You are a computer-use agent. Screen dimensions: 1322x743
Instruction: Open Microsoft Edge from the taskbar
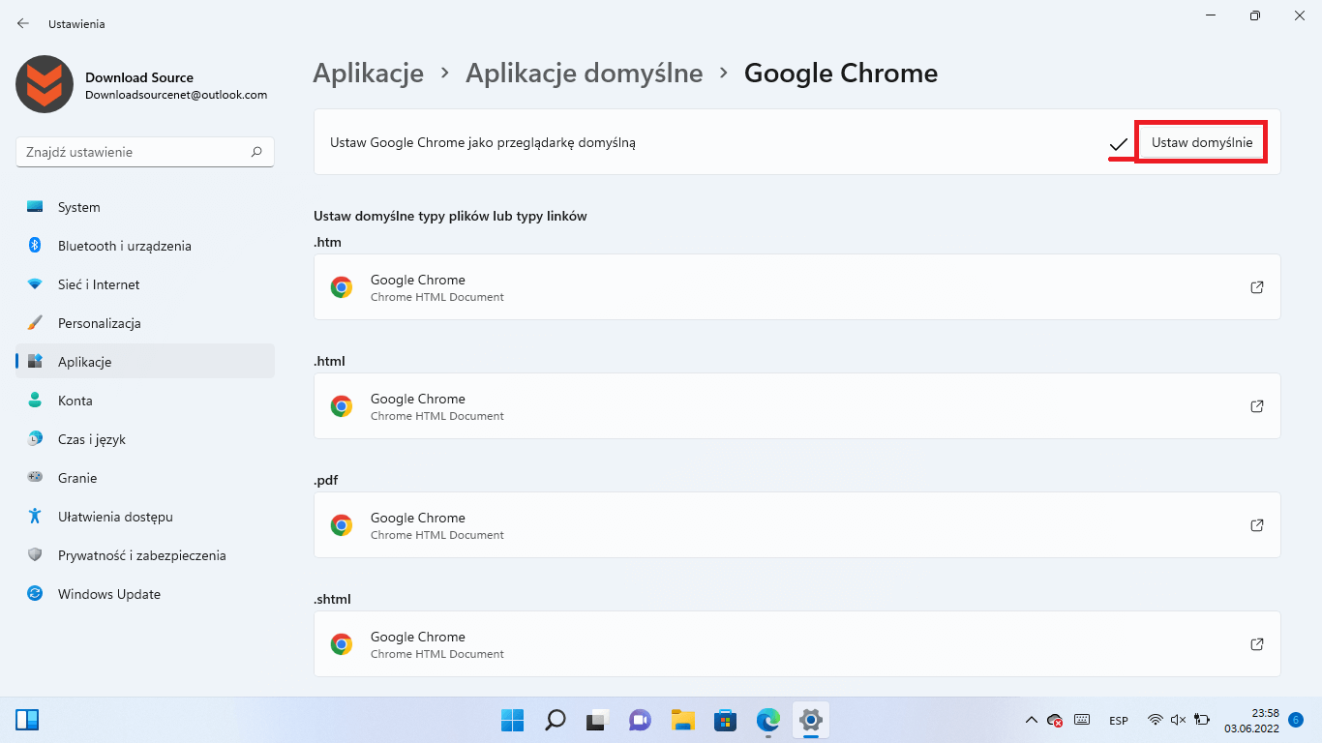tap(768, 720)
